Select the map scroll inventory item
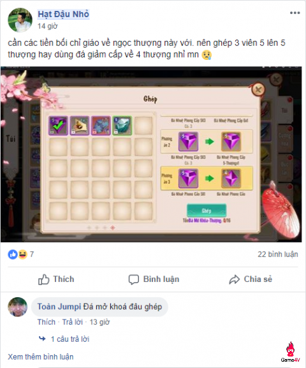The width and height of the screenshot is (306, 368). tap(80, 126)
